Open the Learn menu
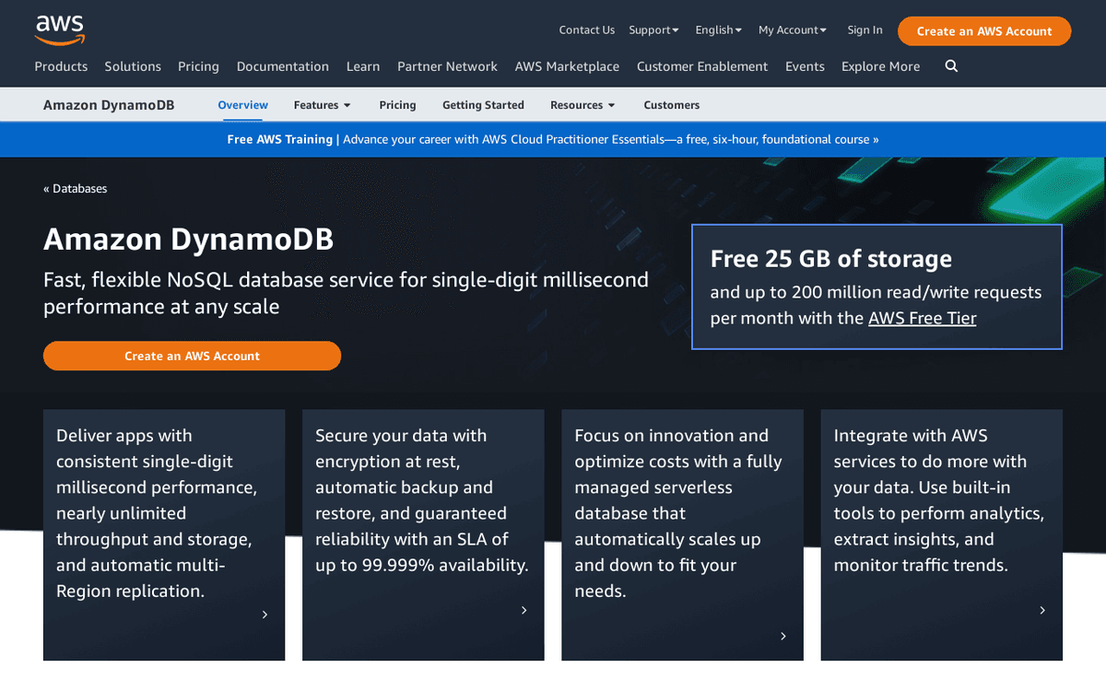The image size is (1106, 691). [363, 66]
